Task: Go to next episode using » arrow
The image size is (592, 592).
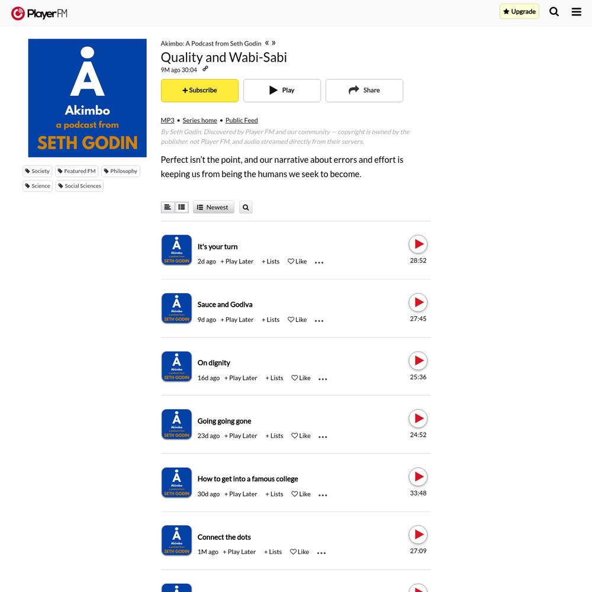Action: pos(274,43)
